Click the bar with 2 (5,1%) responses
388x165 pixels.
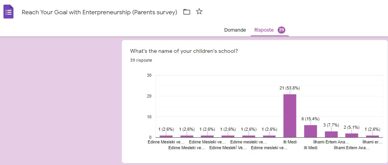[x=351, y=135]
